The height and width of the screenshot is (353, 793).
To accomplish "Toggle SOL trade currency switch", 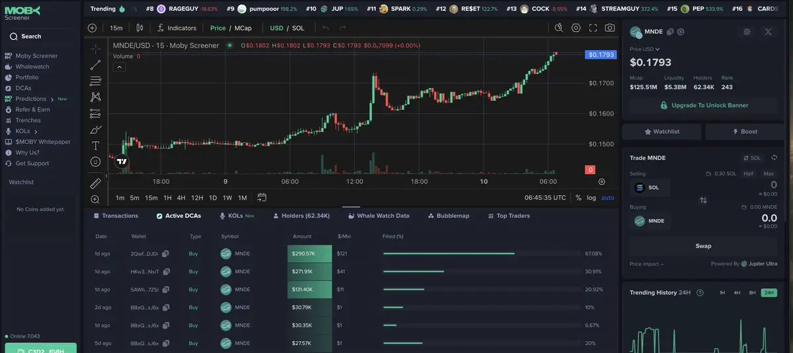I will pos(752,158).
